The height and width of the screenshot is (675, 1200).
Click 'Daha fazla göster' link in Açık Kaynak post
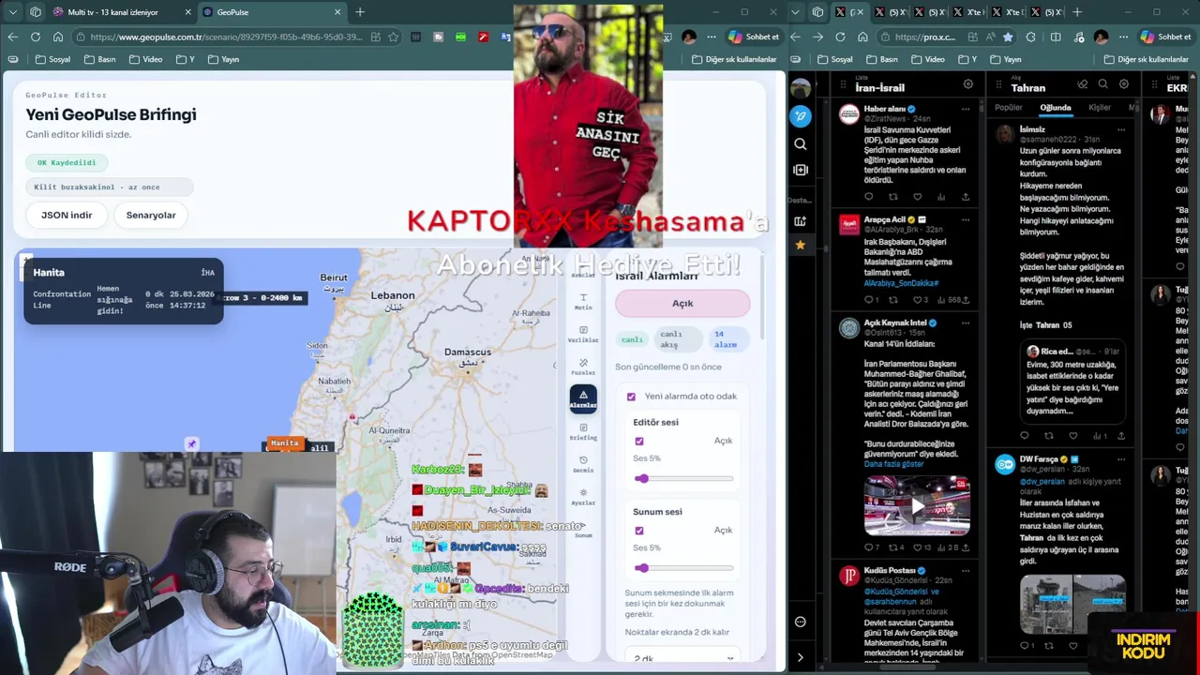[x=893, y=464]
